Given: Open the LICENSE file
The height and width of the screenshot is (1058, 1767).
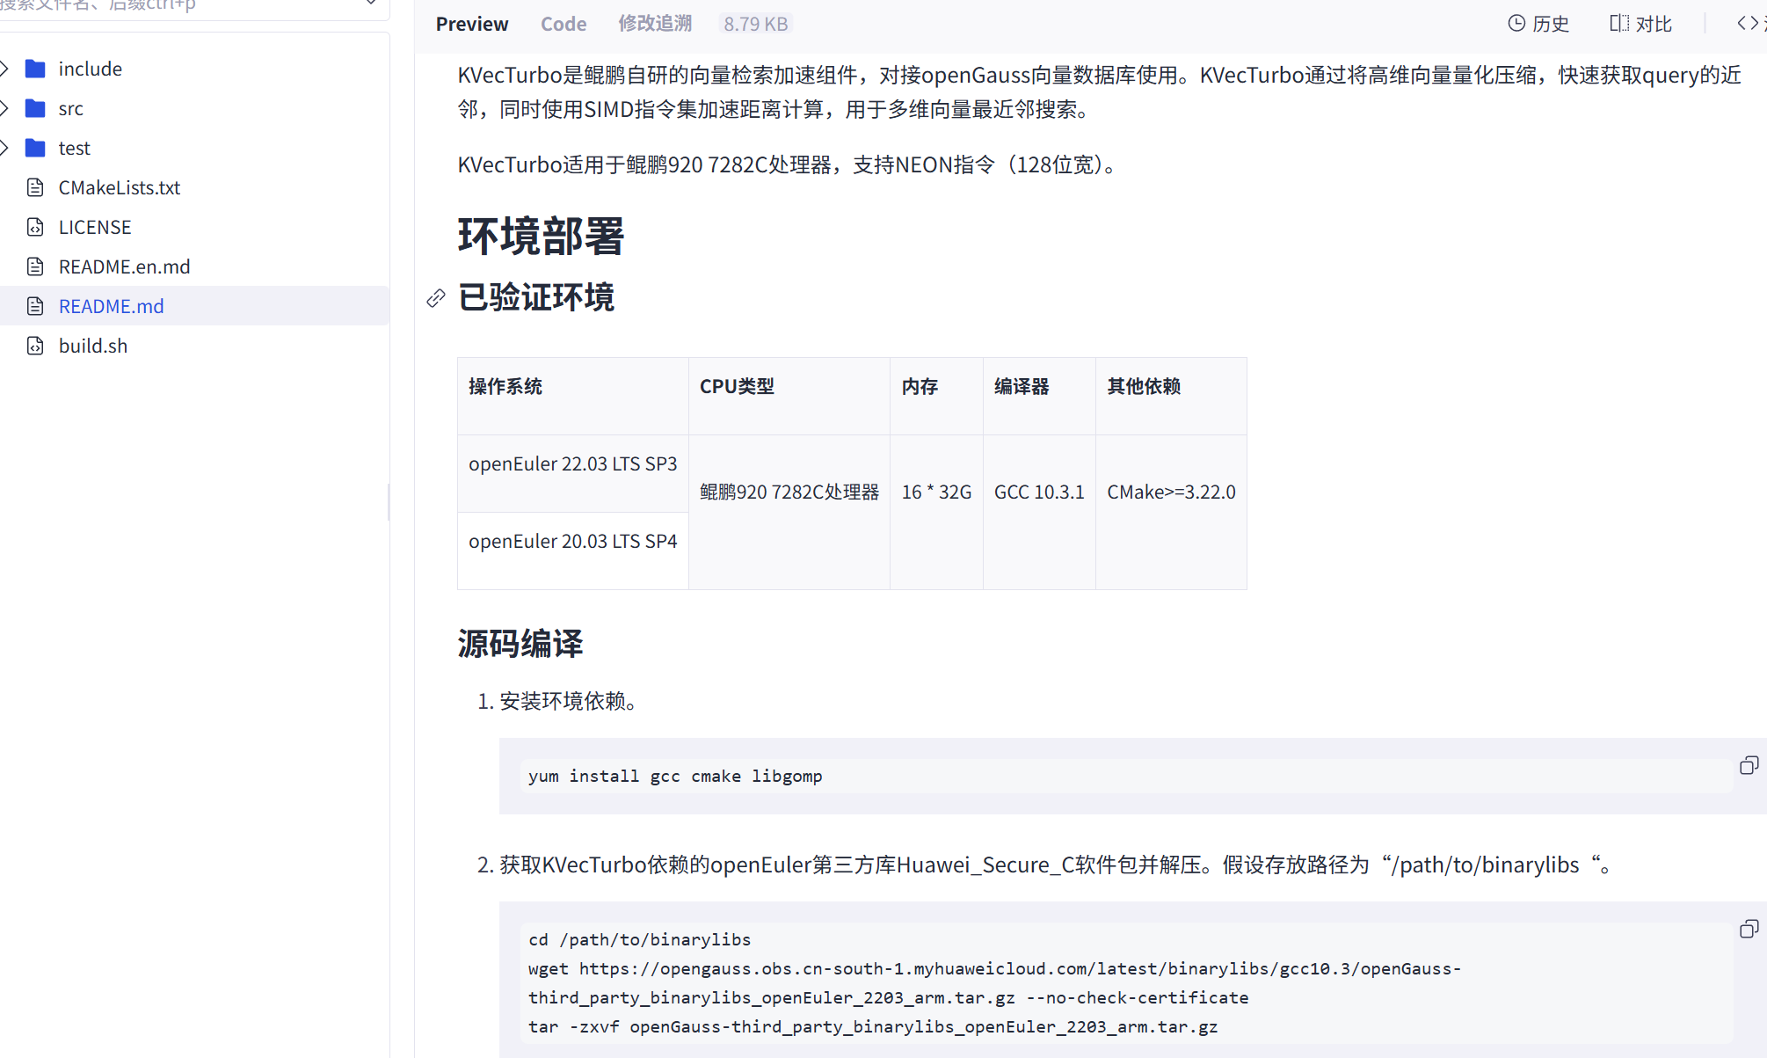Looking at the screenshot, I should [x=94, y=227].
